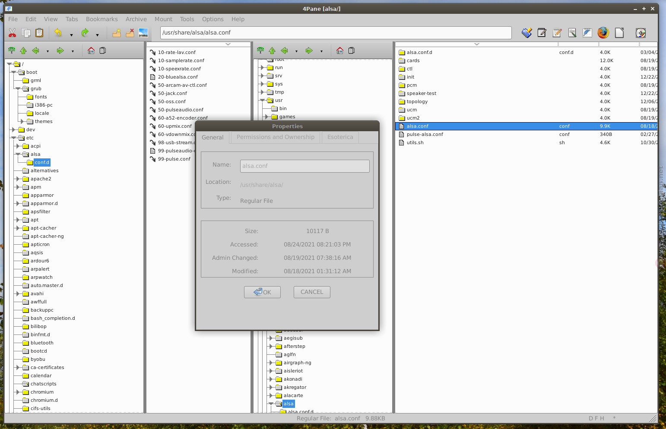The height and width of the screenshot is (429, 666).
Task: Open left pane back-history dropdown arrow
Action: pos(48,51)
